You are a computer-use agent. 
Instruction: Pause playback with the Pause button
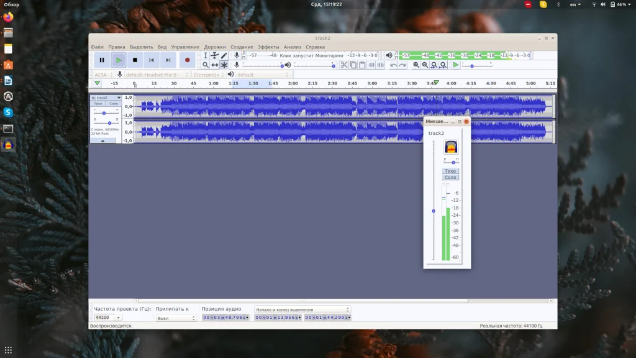(x=102, y=60)
